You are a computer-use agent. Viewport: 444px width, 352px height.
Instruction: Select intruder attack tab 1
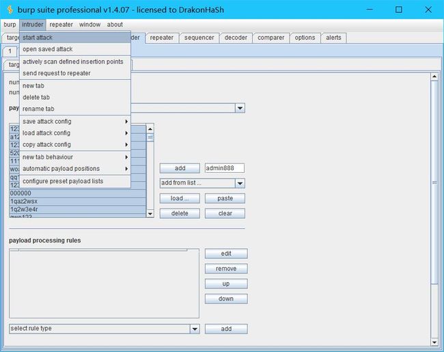click(10, 51)
